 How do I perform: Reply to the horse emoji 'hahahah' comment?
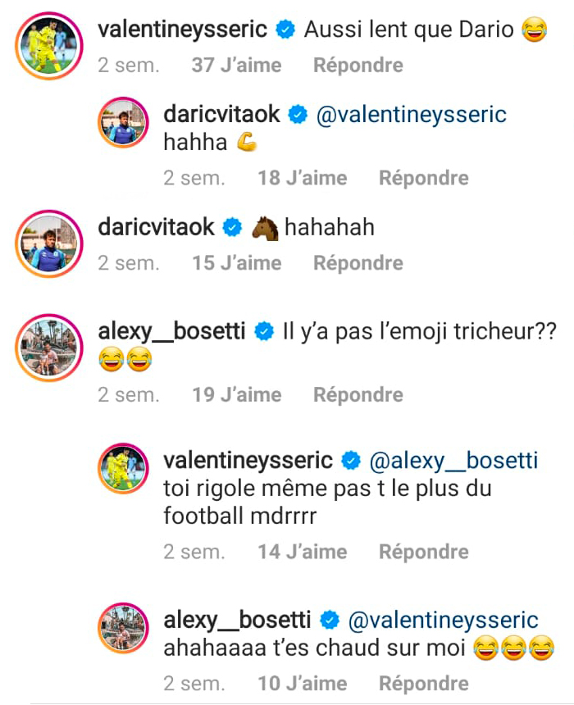click(358, 263)
